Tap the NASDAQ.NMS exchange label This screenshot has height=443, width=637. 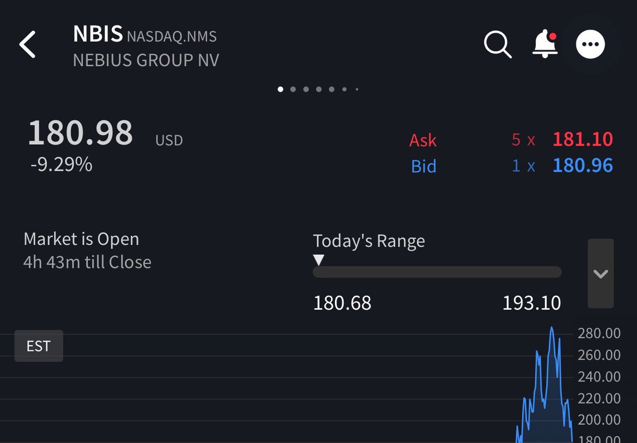(171, 37)
